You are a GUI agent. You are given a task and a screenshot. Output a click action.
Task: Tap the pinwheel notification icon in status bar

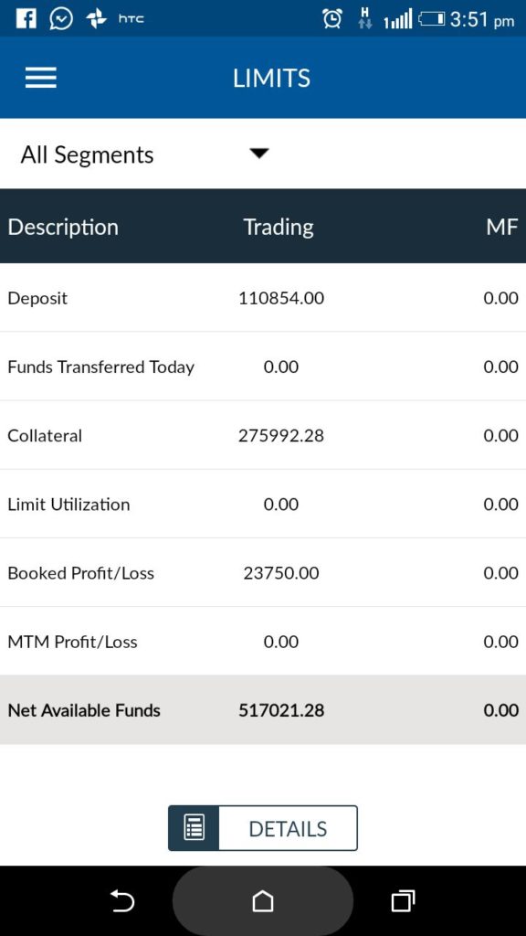coord(96,19)
